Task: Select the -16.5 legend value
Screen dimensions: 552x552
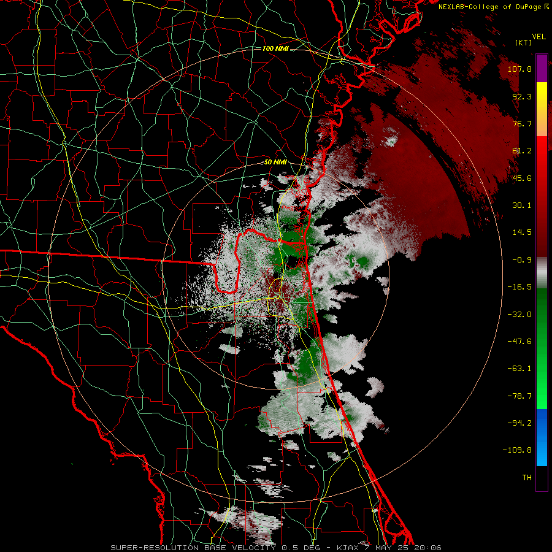Action: click(519, 287)
